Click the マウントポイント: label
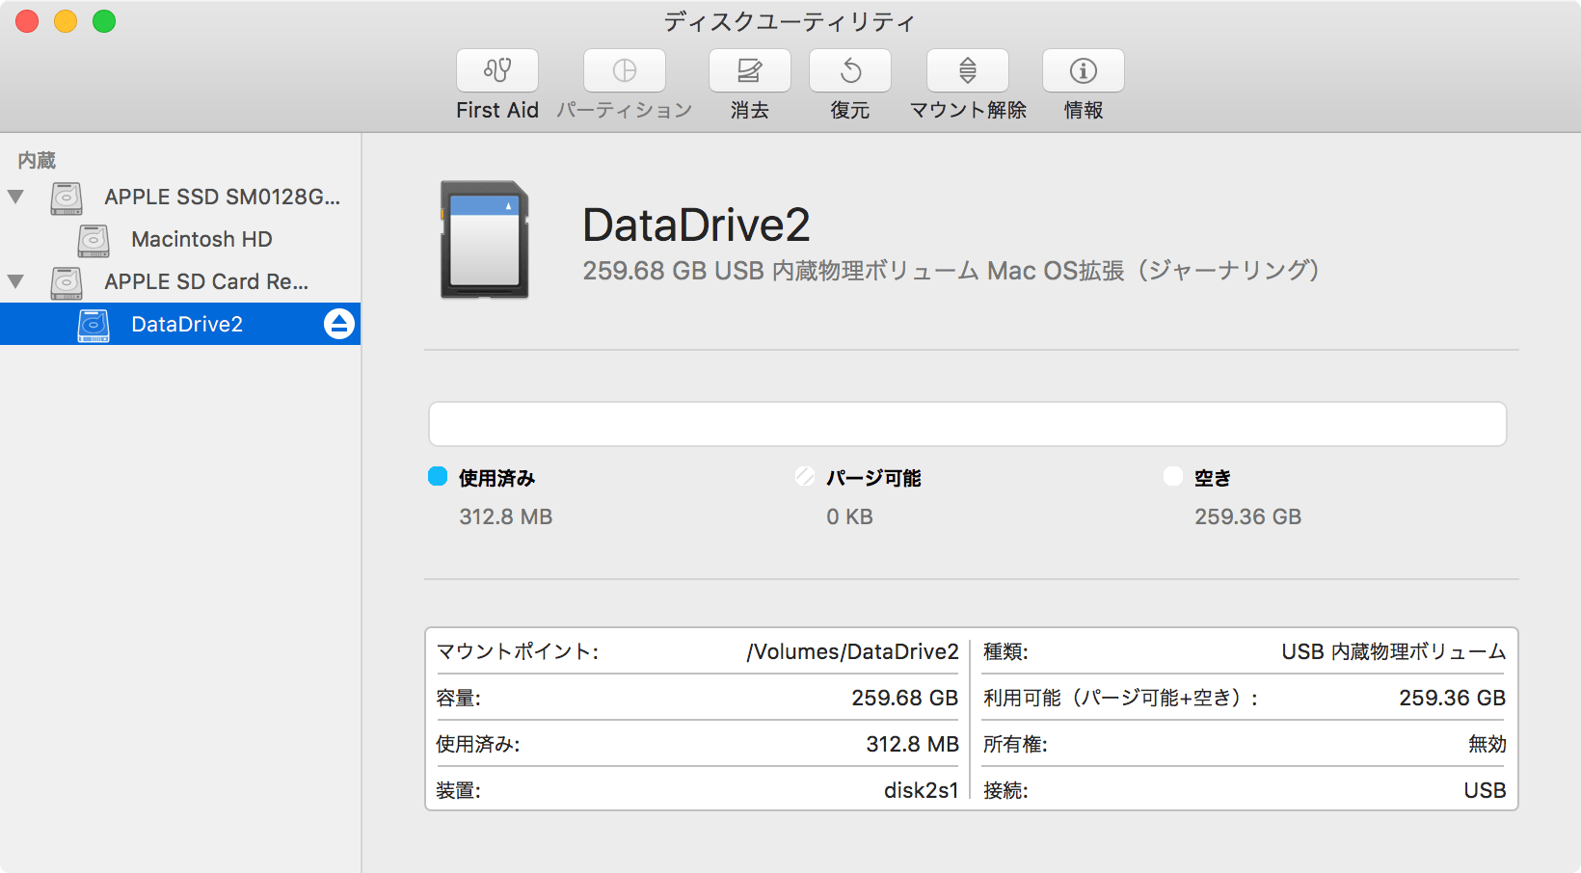Viewport: 1581px width, 873px height. pyautogui.click(x=518, y=651)
